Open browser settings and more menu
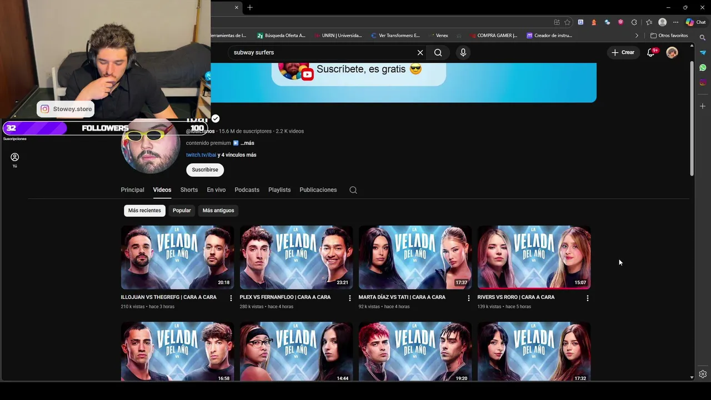Image resolution: width=711 pixels, height=400 pixels. [x=675, y=22]
